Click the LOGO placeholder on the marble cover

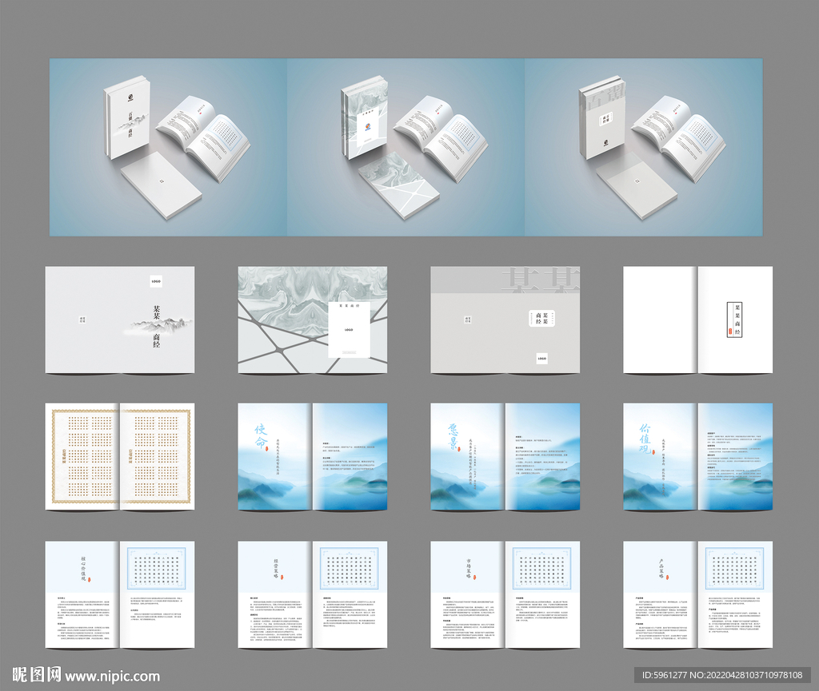(x=349, y=329)
